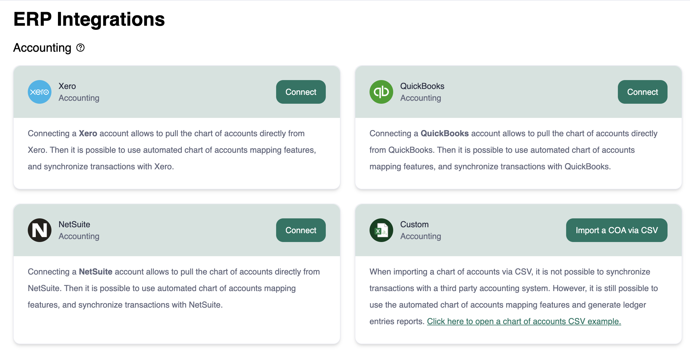Click the Accounting section heading
690x354 pixels.
point(42,48)
